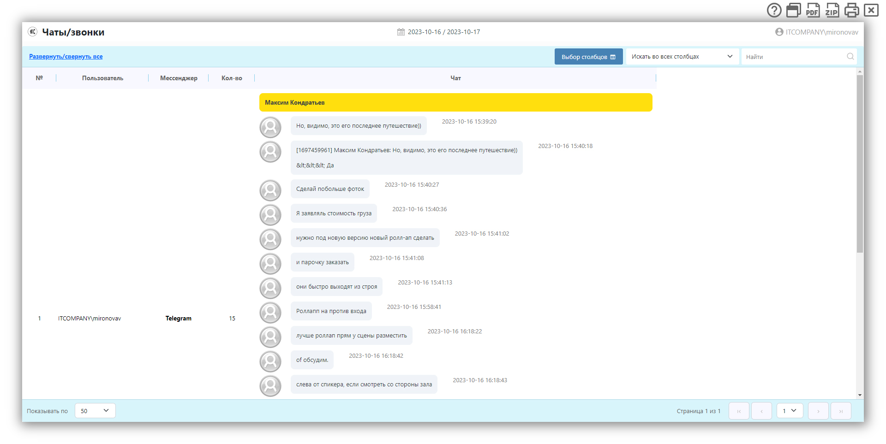The width and height of the screenshot is (886, 444).
Task: Select the yellow 'Максим Кондратьев' chat header
Action: tap(455, 102)
